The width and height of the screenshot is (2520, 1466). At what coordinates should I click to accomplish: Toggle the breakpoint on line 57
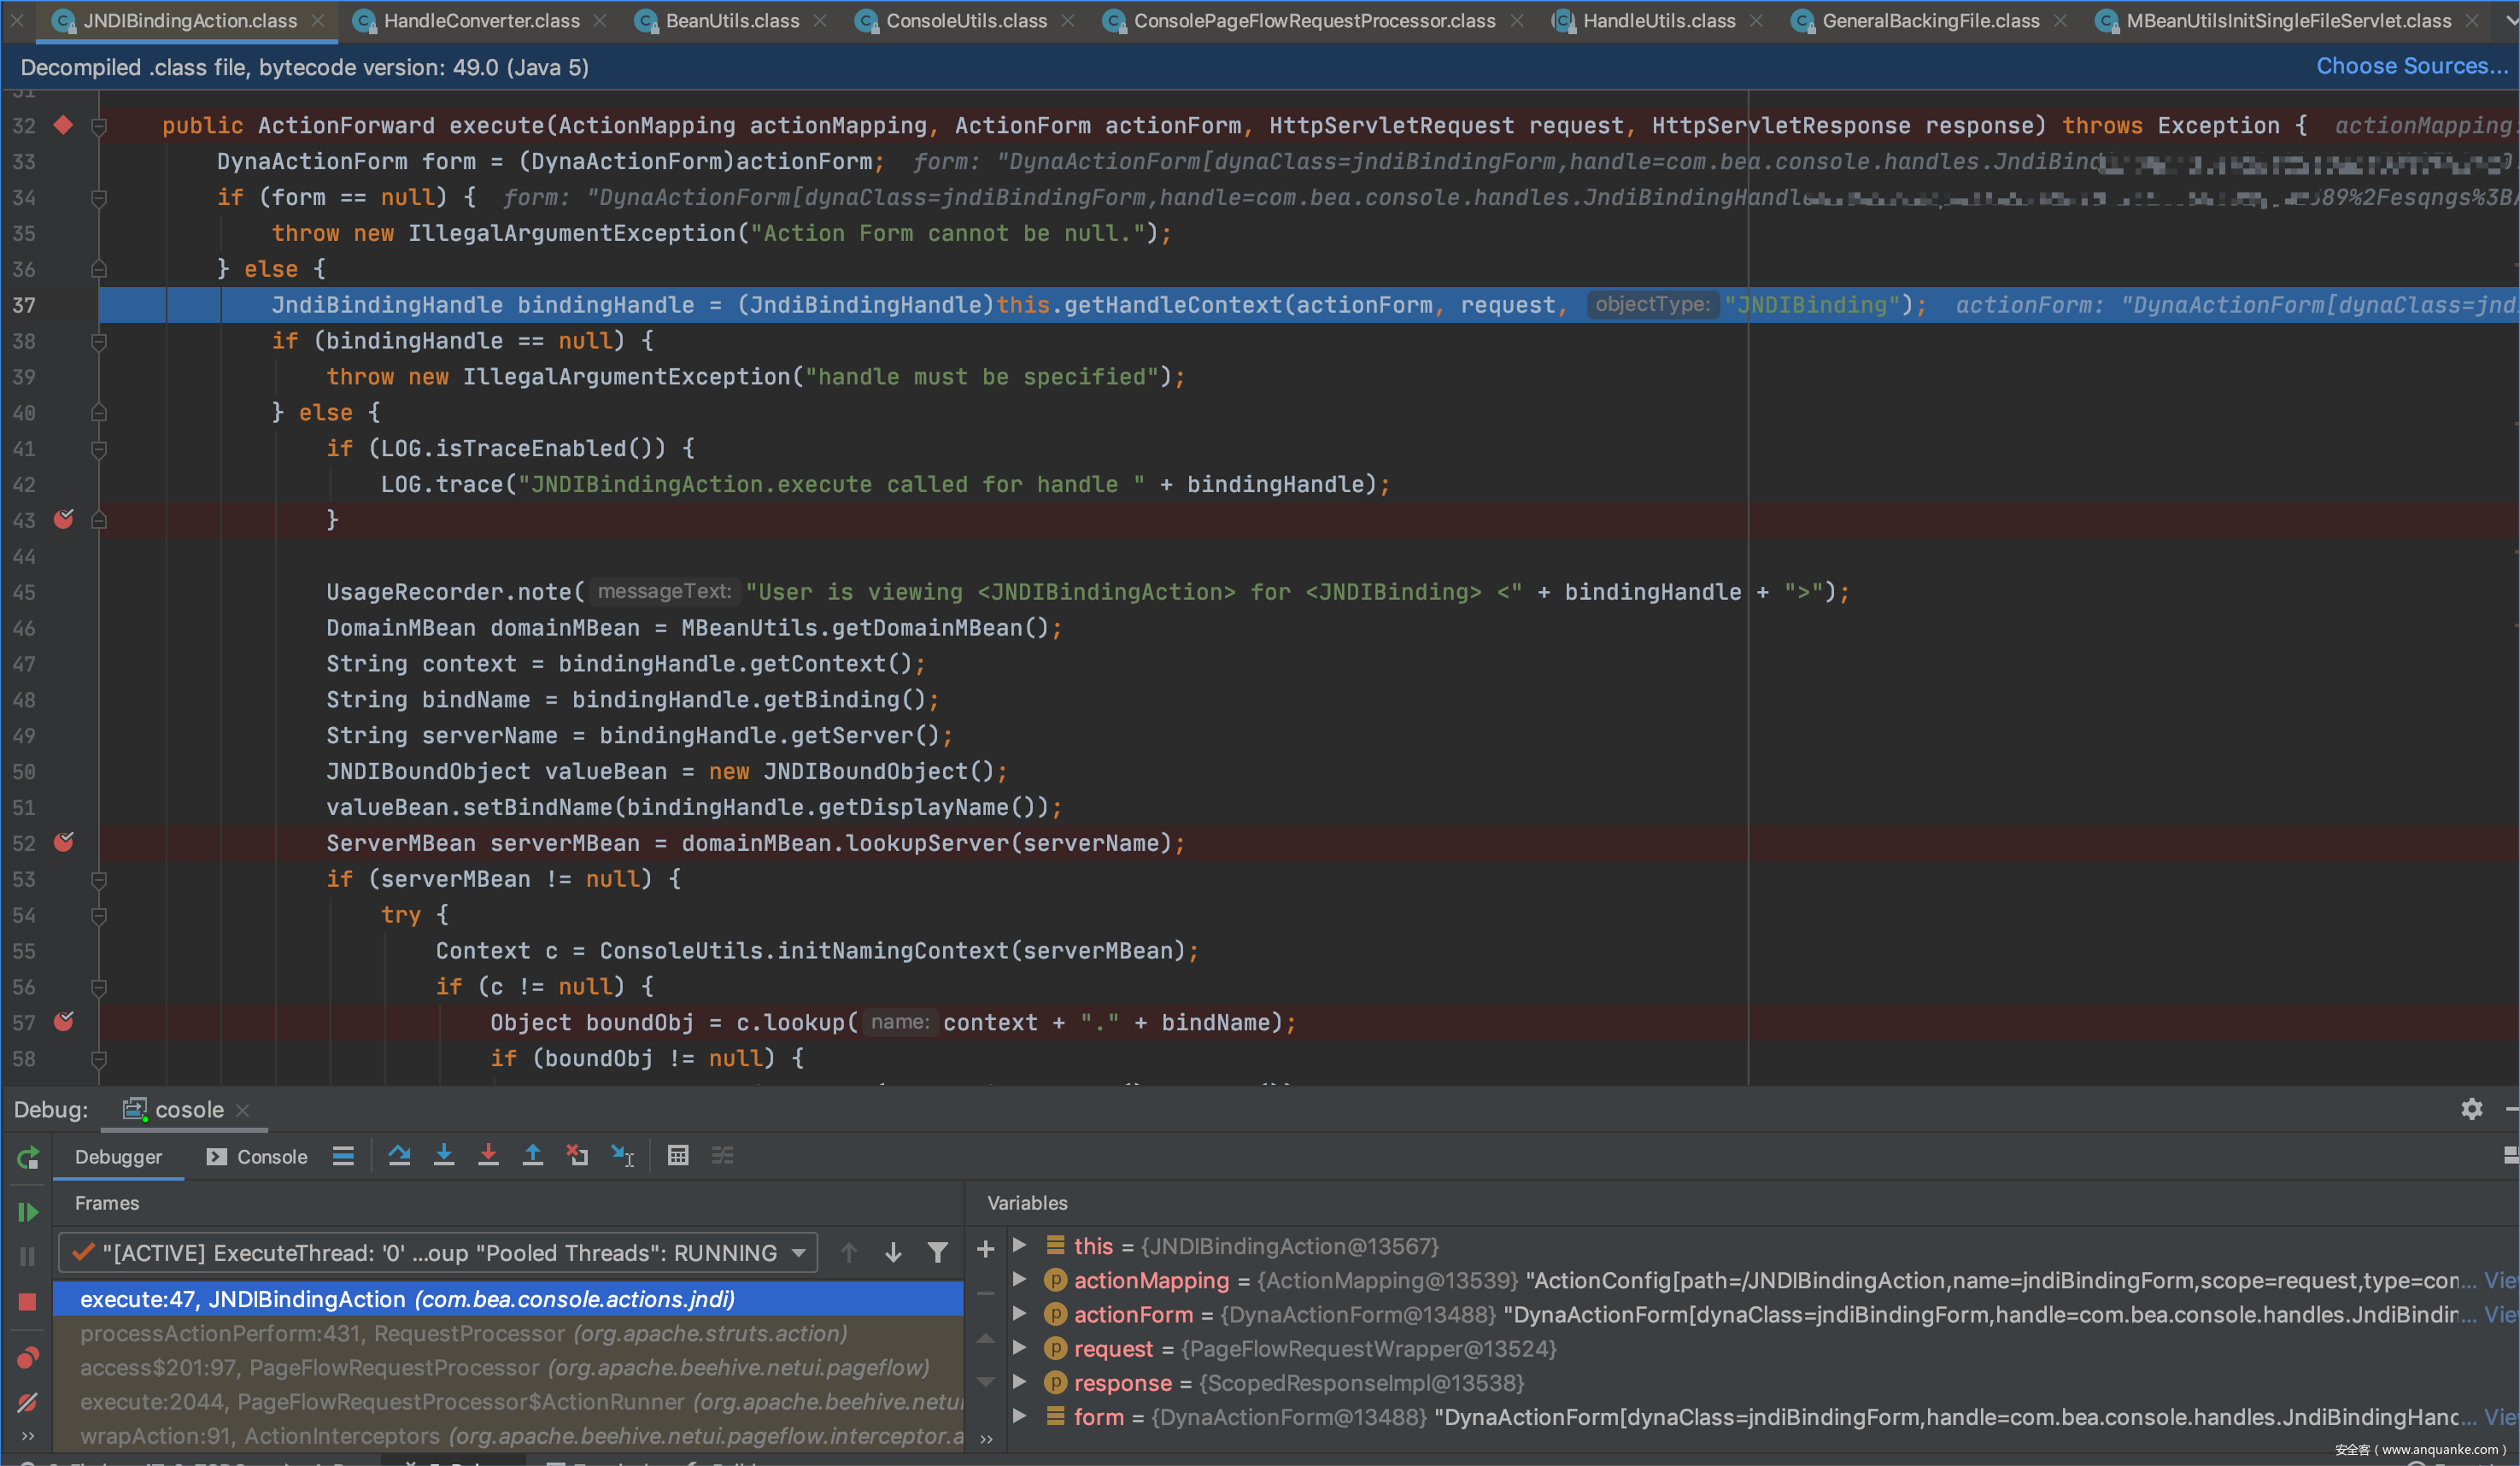pyautogui.click(x=63, y=1022)
